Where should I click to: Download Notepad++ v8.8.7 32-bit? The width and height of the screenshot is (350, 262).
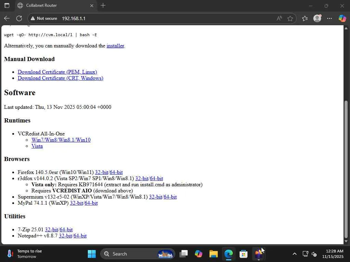(x=65, y=236)
